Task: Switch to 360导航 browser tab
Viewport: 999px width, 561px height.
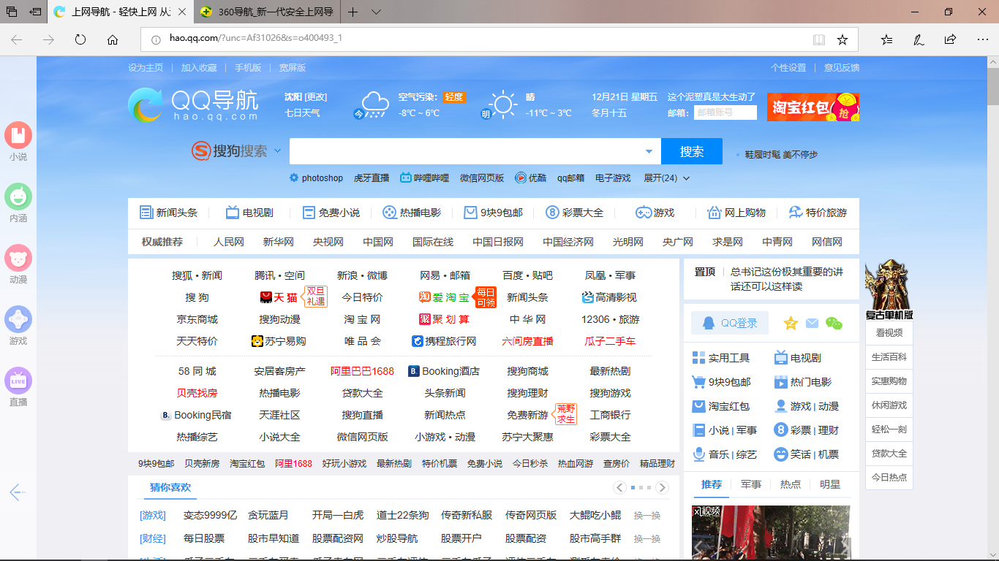Action: click(x=268, y=12)
